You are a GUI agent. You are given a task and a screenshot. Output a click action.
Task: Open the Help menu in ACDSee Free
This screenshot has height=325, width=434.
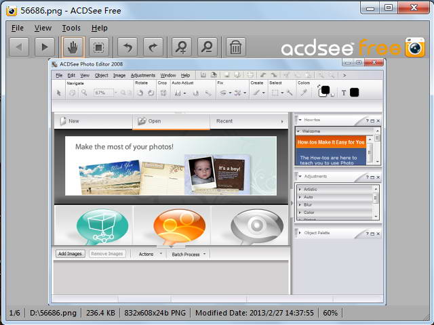[x=100, y=28]
